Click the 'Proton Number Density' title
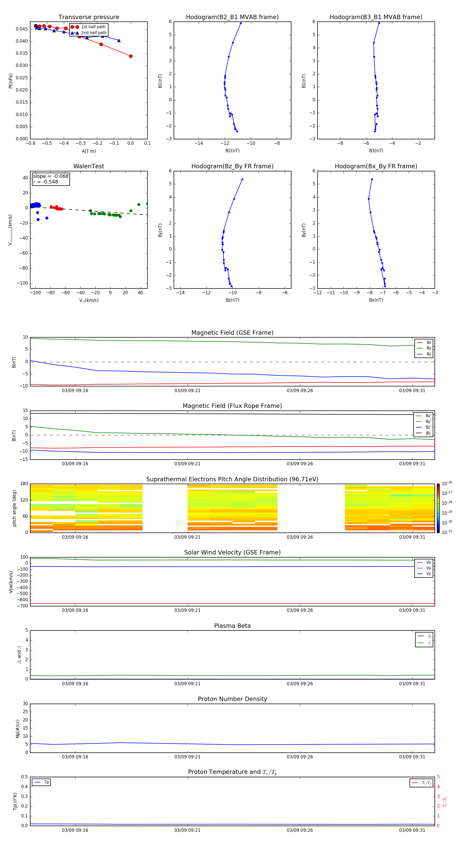The width and height of the screenshot is (465, 853). 232,699
